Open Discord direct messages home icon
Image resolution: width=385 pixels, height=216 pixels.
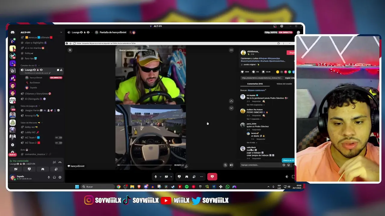coord(12,32)
